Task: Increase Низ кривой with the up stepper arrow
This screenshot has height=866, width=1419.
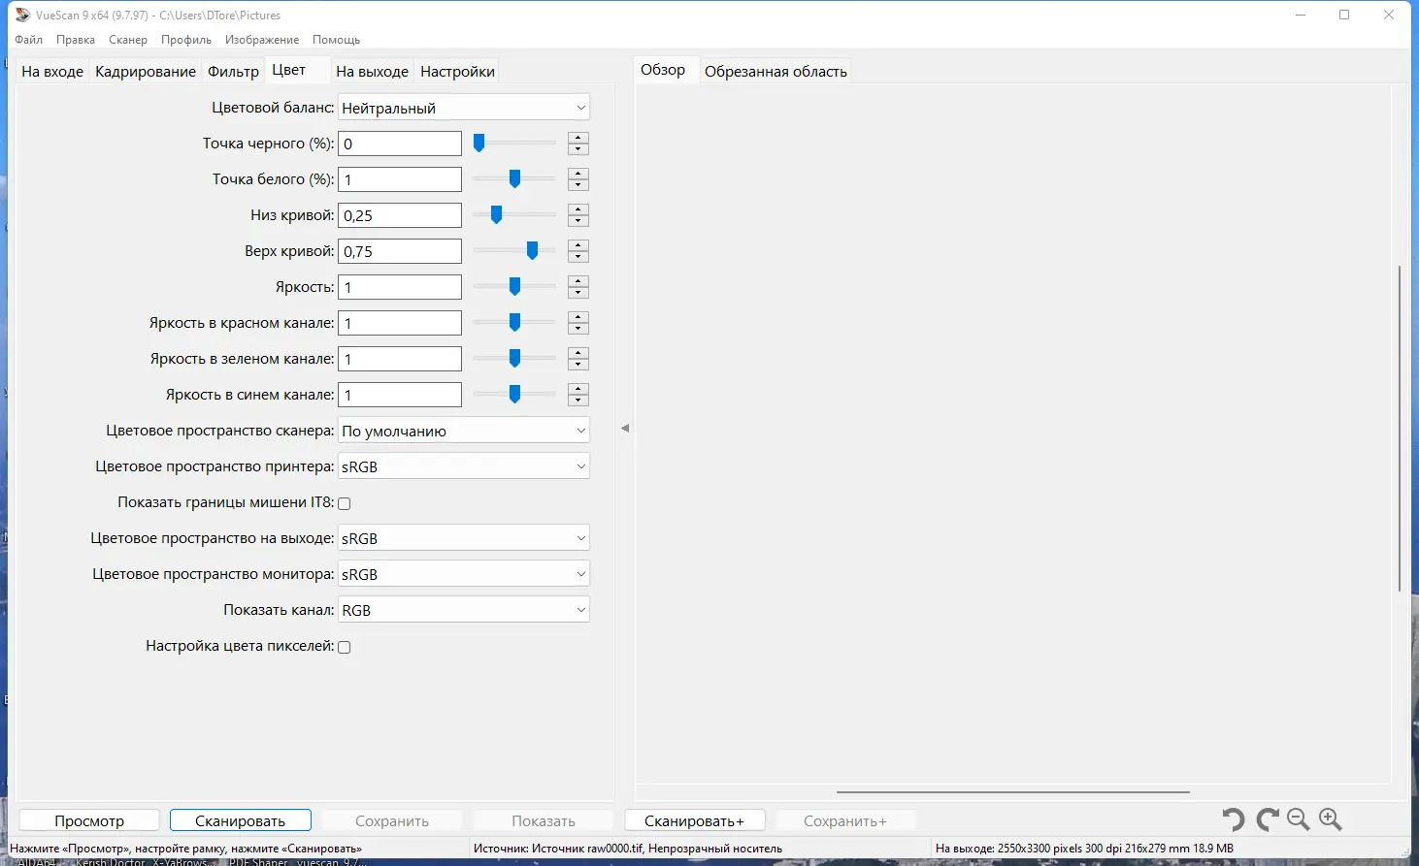Action: click(578, 209)
